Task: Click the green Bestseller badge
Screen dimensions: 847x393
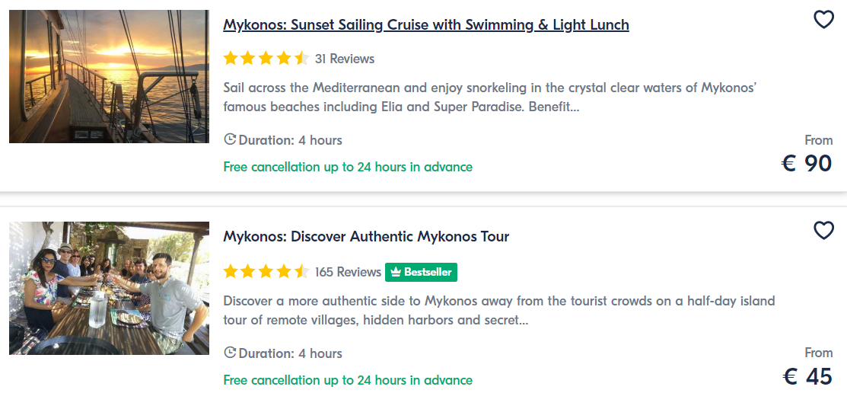Action: (422, 272)
